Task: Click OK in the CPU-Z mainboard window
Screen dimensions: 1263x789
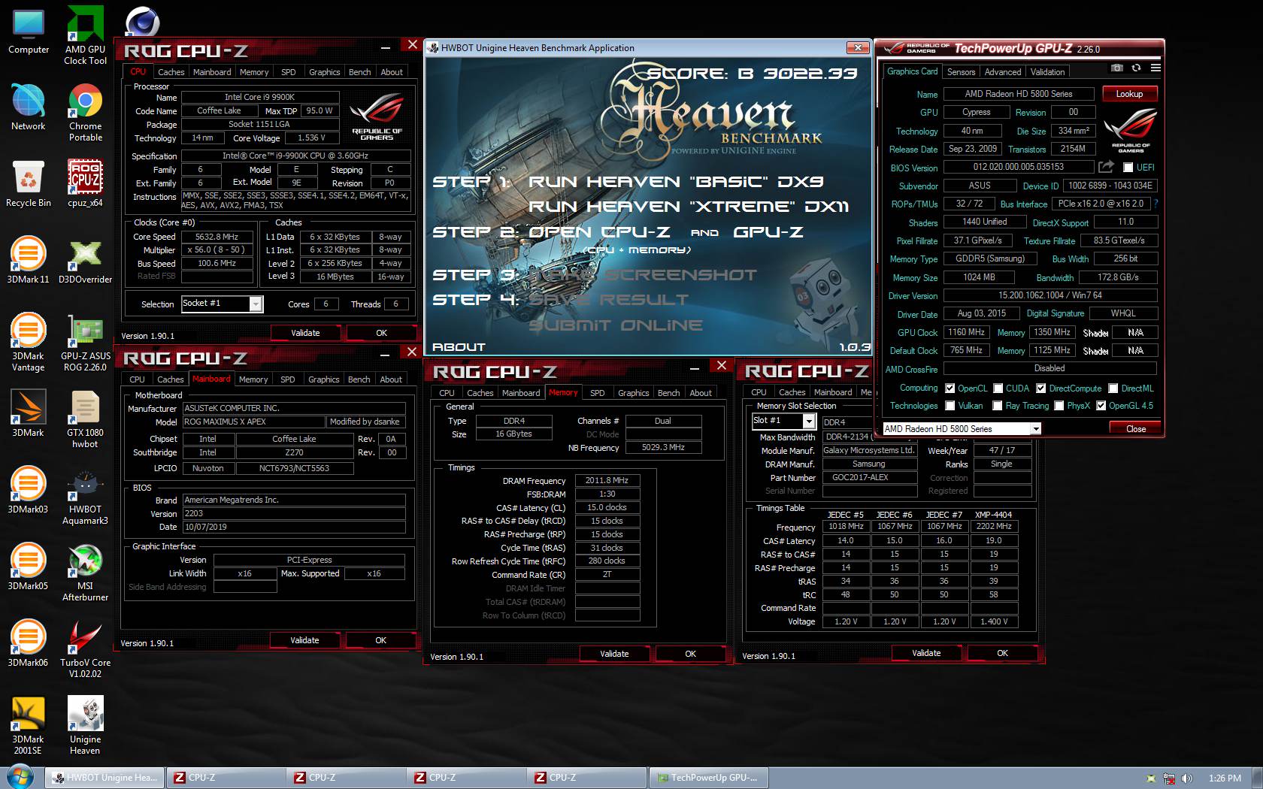Action: coord(380,640)
